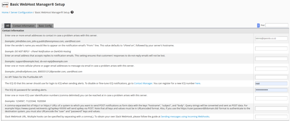Click the 'here' ICQ registration link
The image size is (290, 121).
[x=198, y=83]
